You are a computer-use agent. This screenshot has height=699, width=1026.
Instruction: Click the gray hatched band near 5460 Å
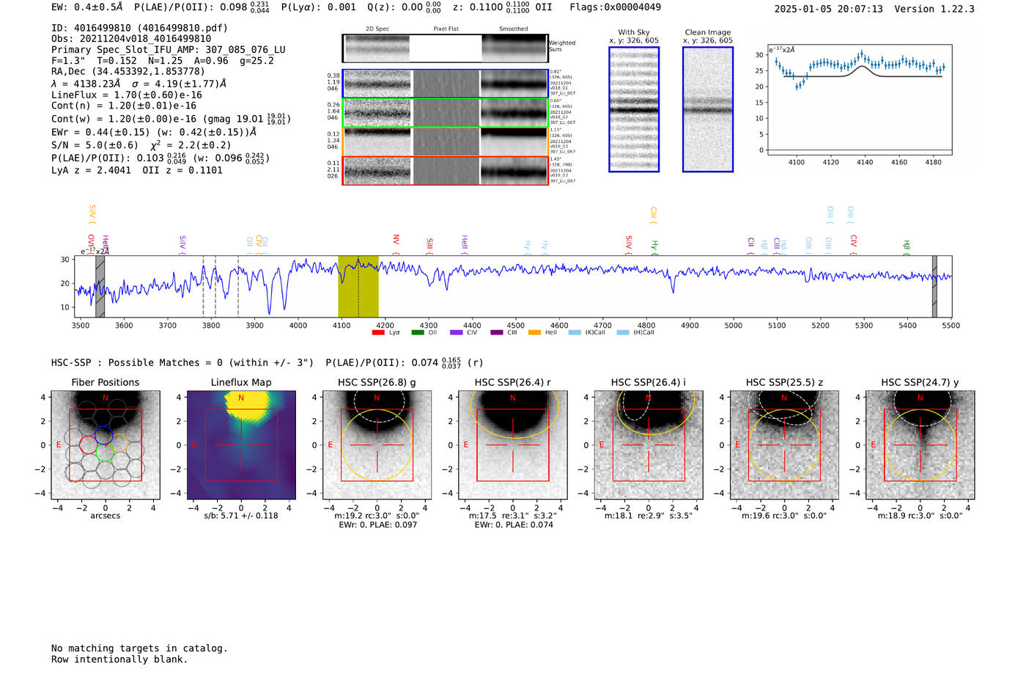(x=934, y=287)
